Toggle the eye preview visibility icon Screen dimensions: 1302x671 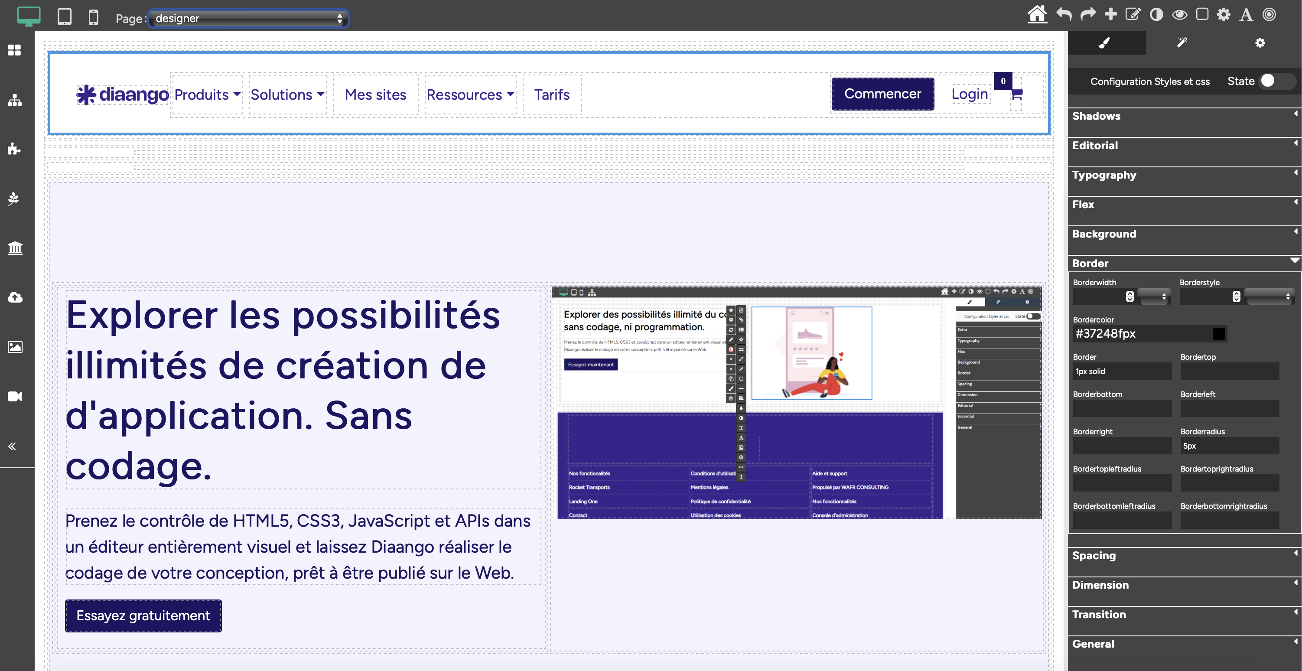tap(1179, 15)
